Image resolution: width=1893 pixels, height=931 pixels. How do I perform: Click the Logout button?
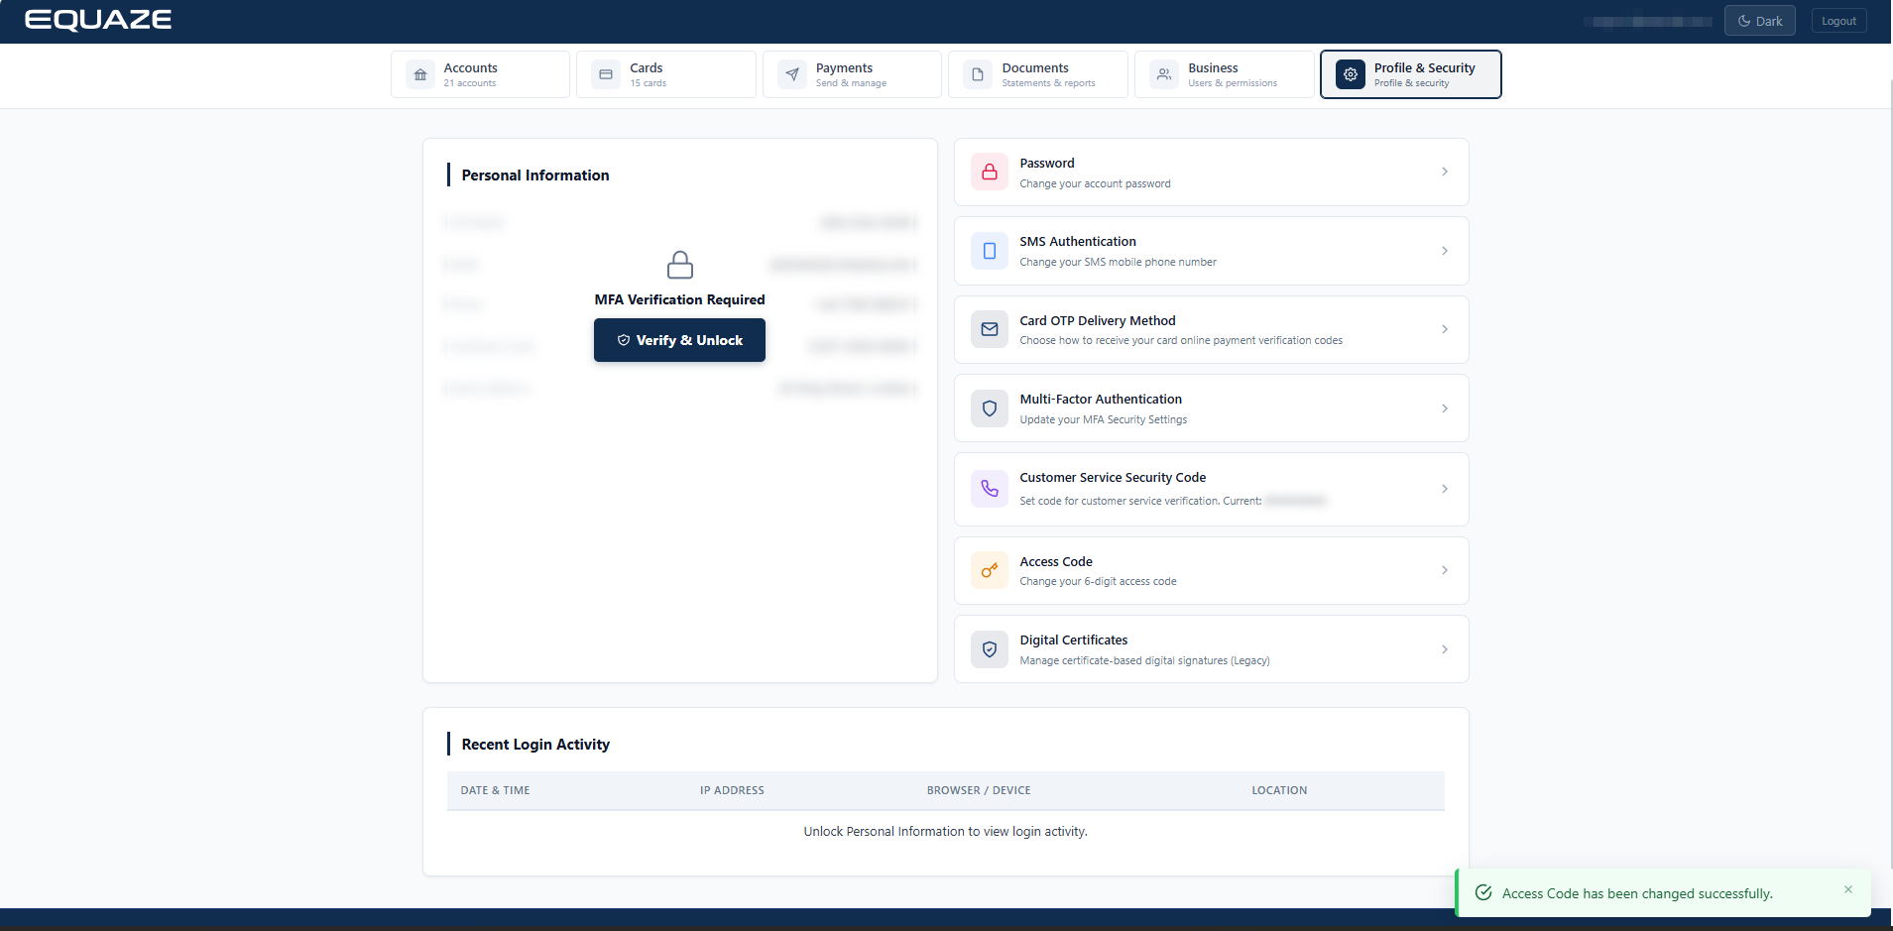coord(1838,21)
